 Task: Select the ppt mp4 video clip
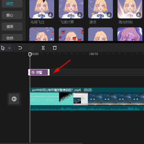pos(87,99)
